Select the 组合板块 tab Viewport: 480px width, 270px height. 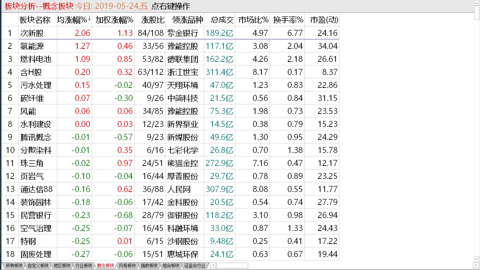(x=171, y=265)
